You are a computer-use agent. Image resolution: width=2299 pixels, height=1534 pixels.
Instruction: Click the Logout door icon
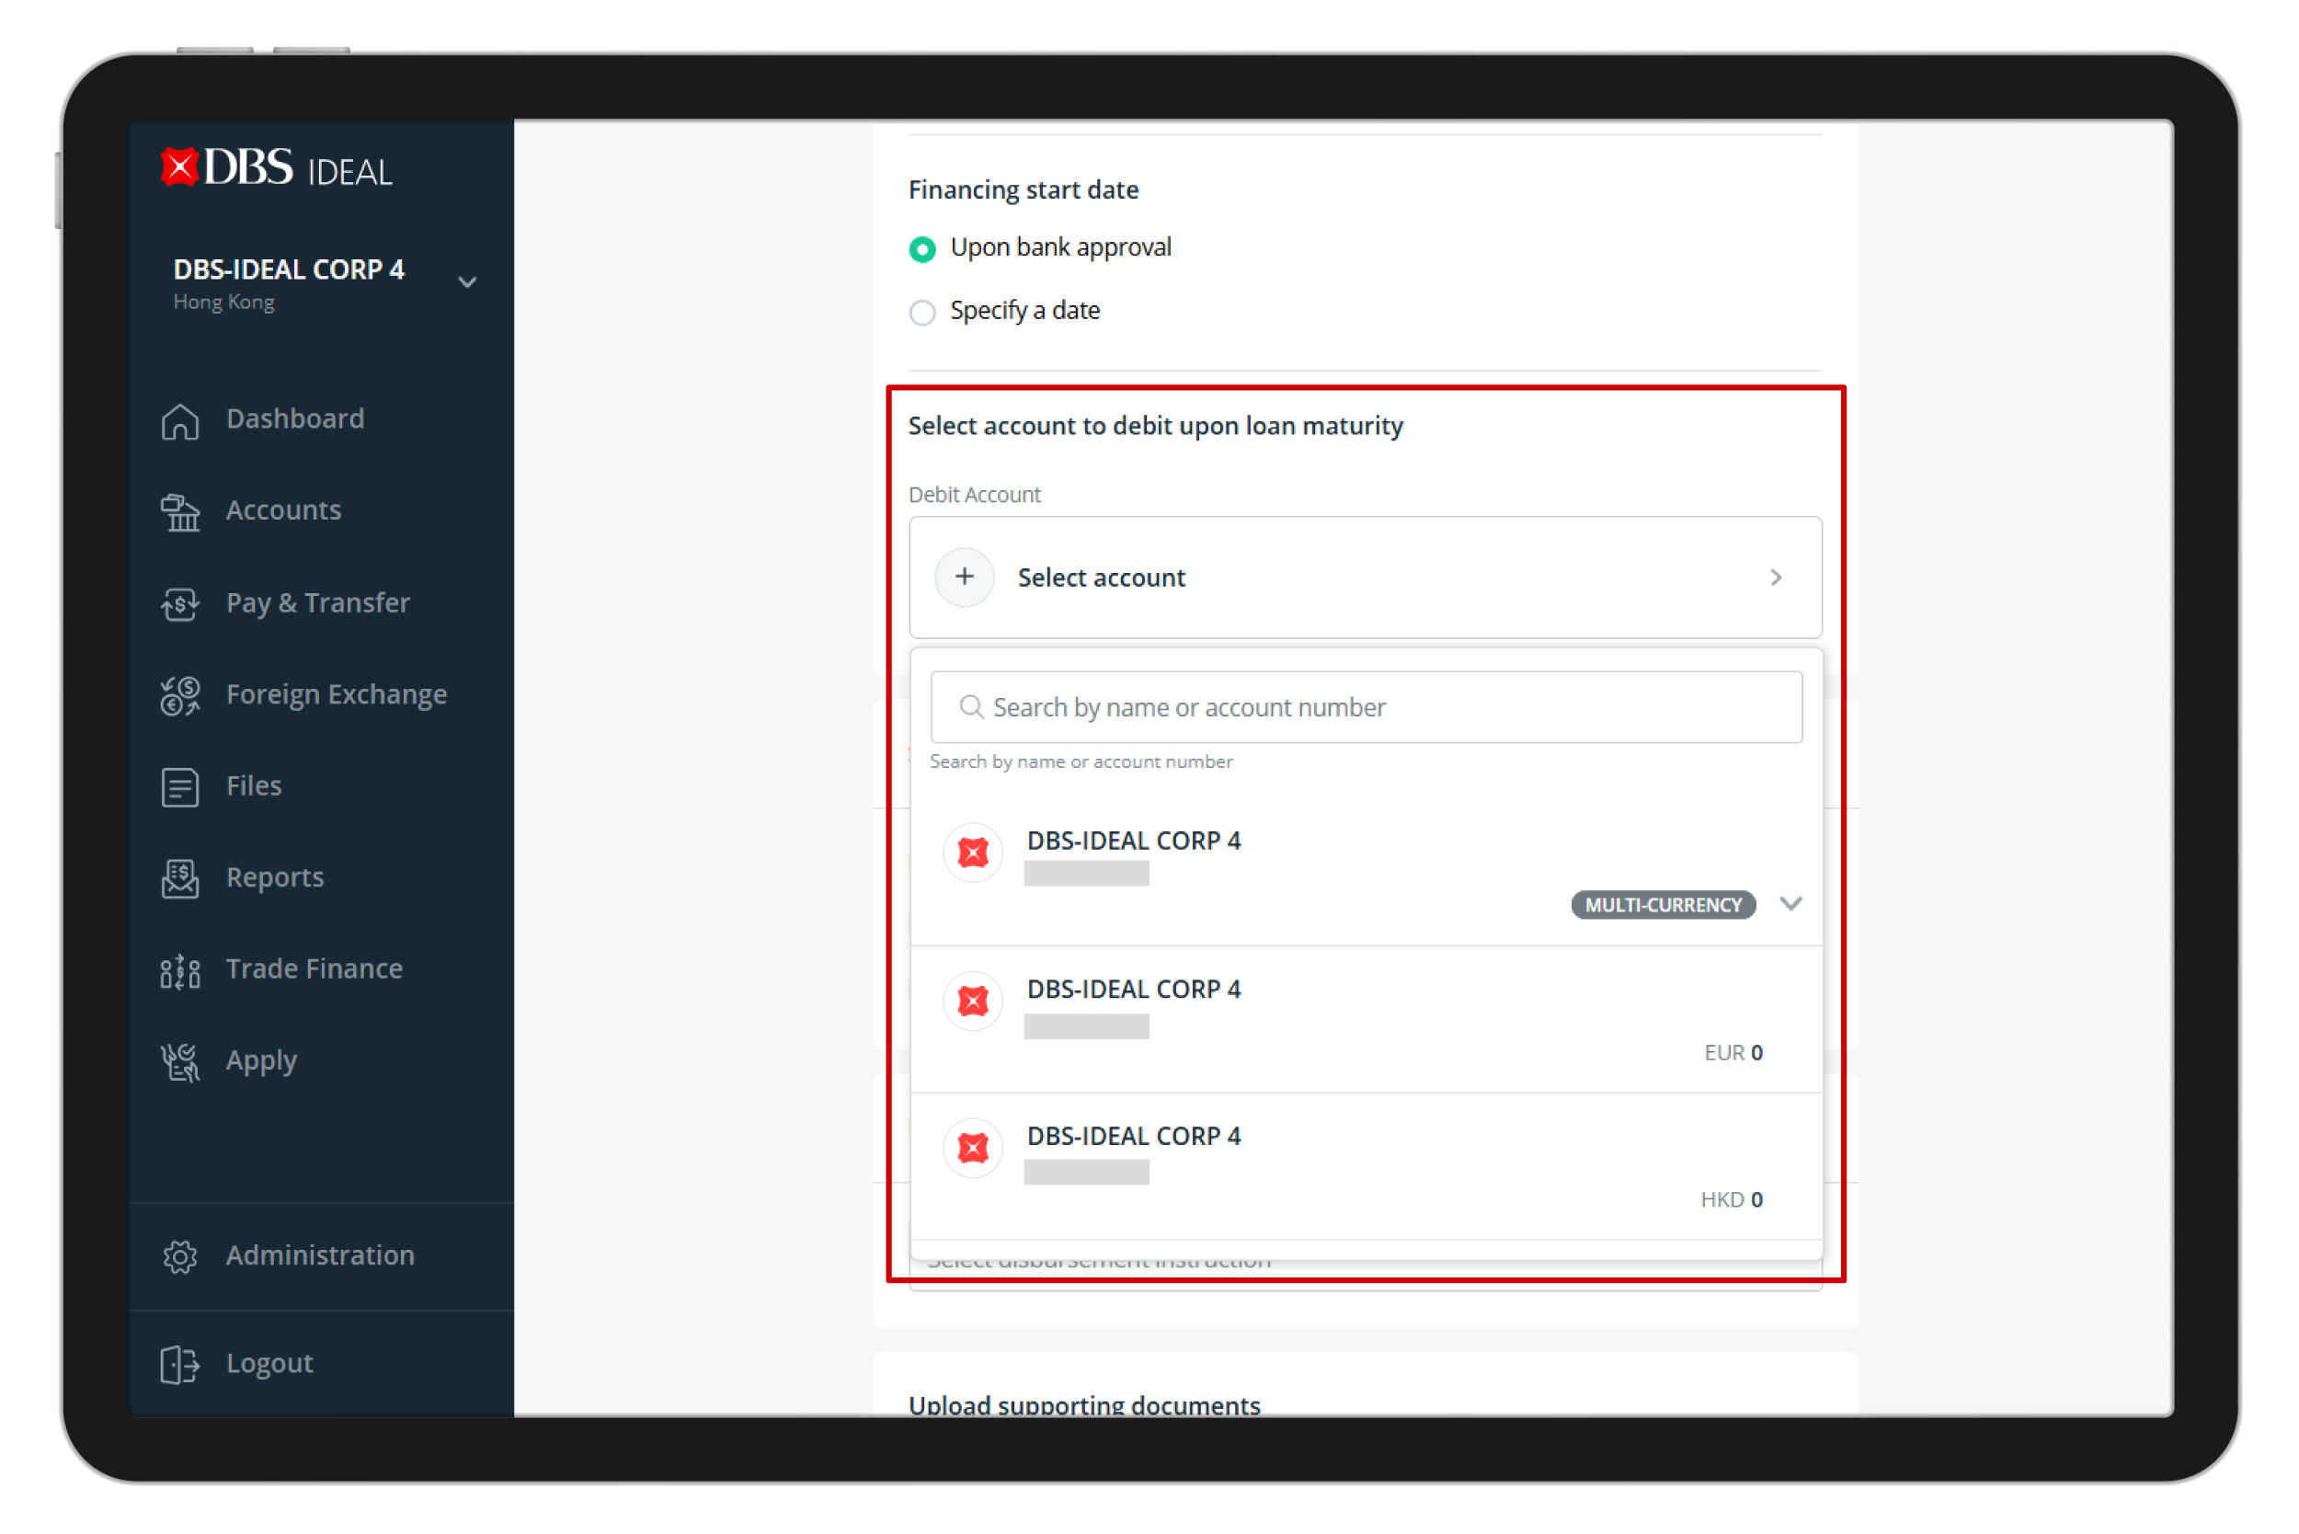click(180, 1365)
